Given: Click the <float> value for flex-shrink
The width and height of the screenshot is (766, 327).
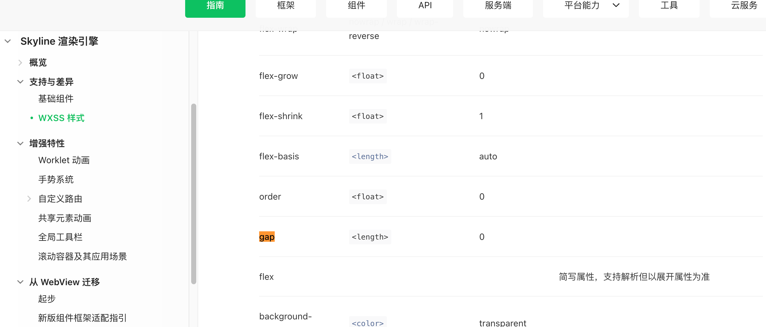Looking at the screenshot, I should point(368,116).
